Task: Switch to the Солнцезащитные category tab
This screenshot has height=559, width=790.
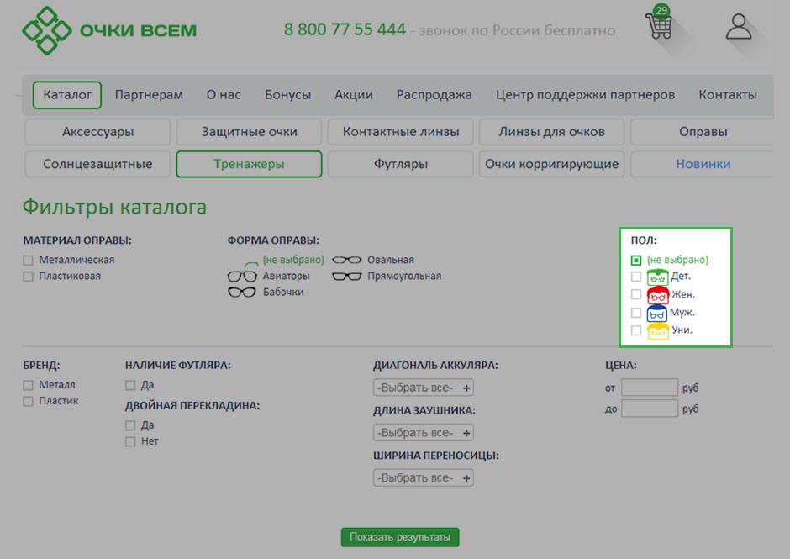Action: tap(97, 164)
